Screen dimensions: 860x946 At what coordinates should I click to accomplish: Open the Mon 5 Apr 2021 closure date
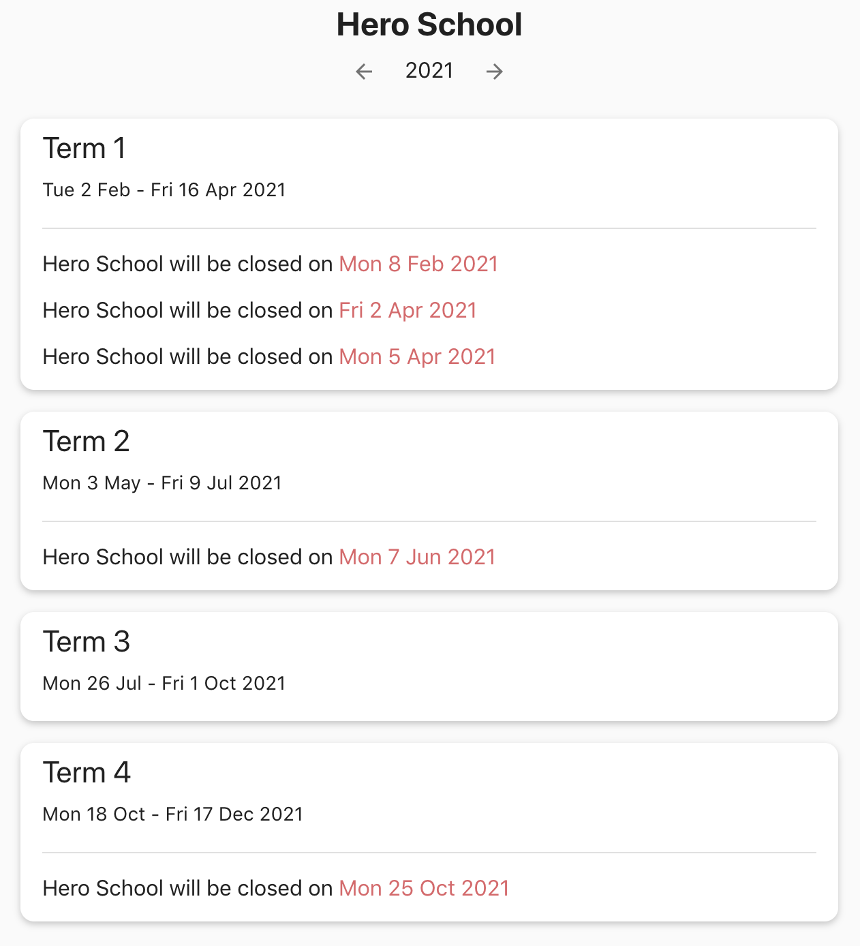(417, 357)
